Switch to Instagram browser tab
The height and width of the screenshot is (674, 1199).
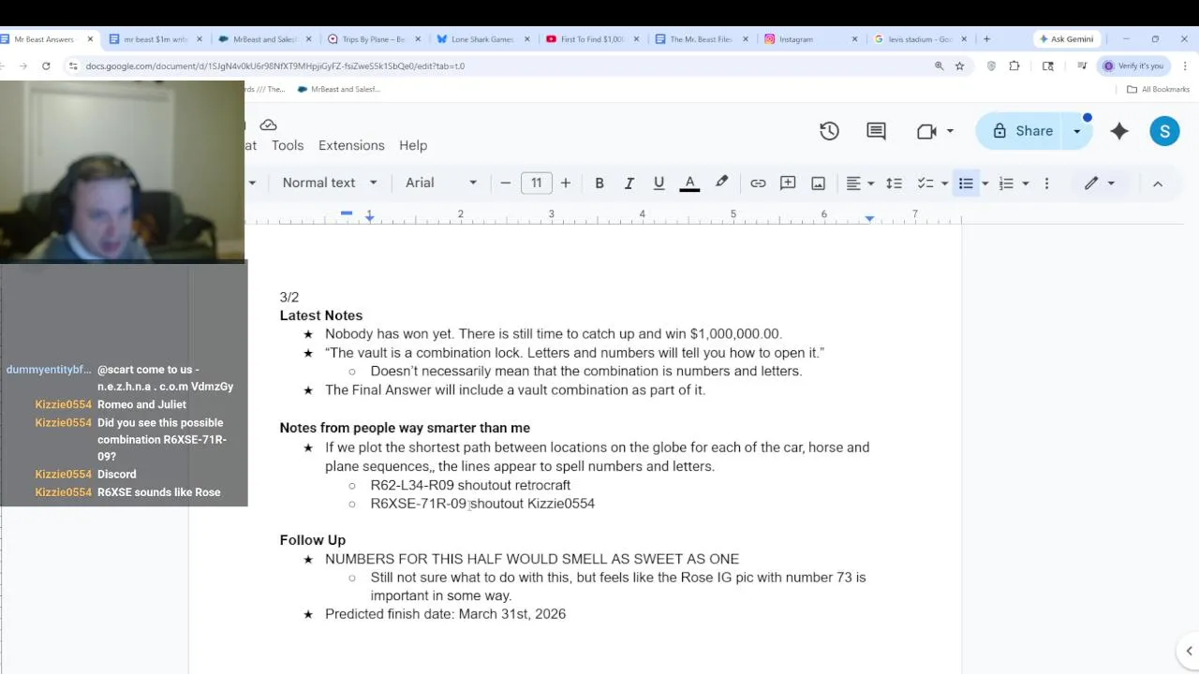click(x=811, y=39)
